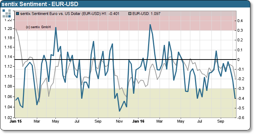The height and width of the screenshot is (134, 254).
Task: Click right axis value '0' at zero line
Action: click(239, 60)
